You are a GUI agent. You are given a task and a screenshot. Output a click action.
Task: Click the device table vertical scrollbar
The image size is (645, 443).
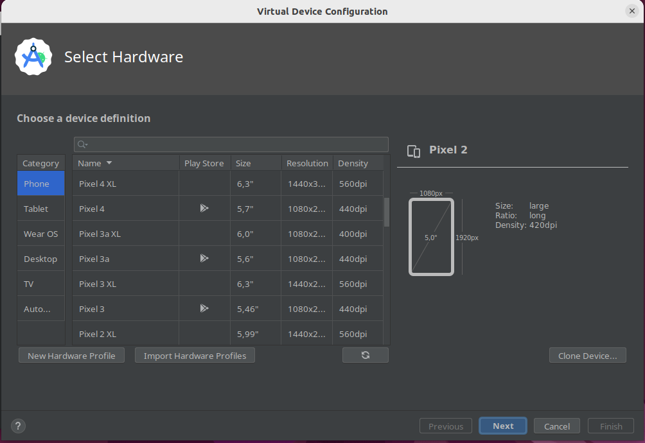[x=387, y=213]
